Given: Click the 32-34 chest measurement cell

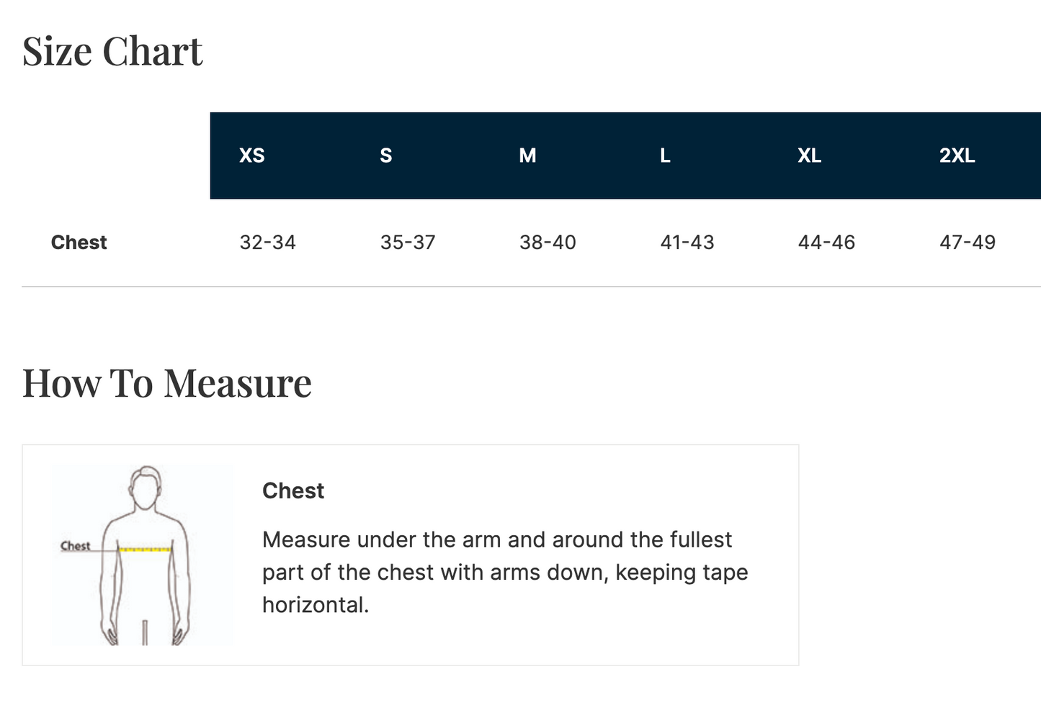Looking at the screenshot, I should [x=268, y=243].
